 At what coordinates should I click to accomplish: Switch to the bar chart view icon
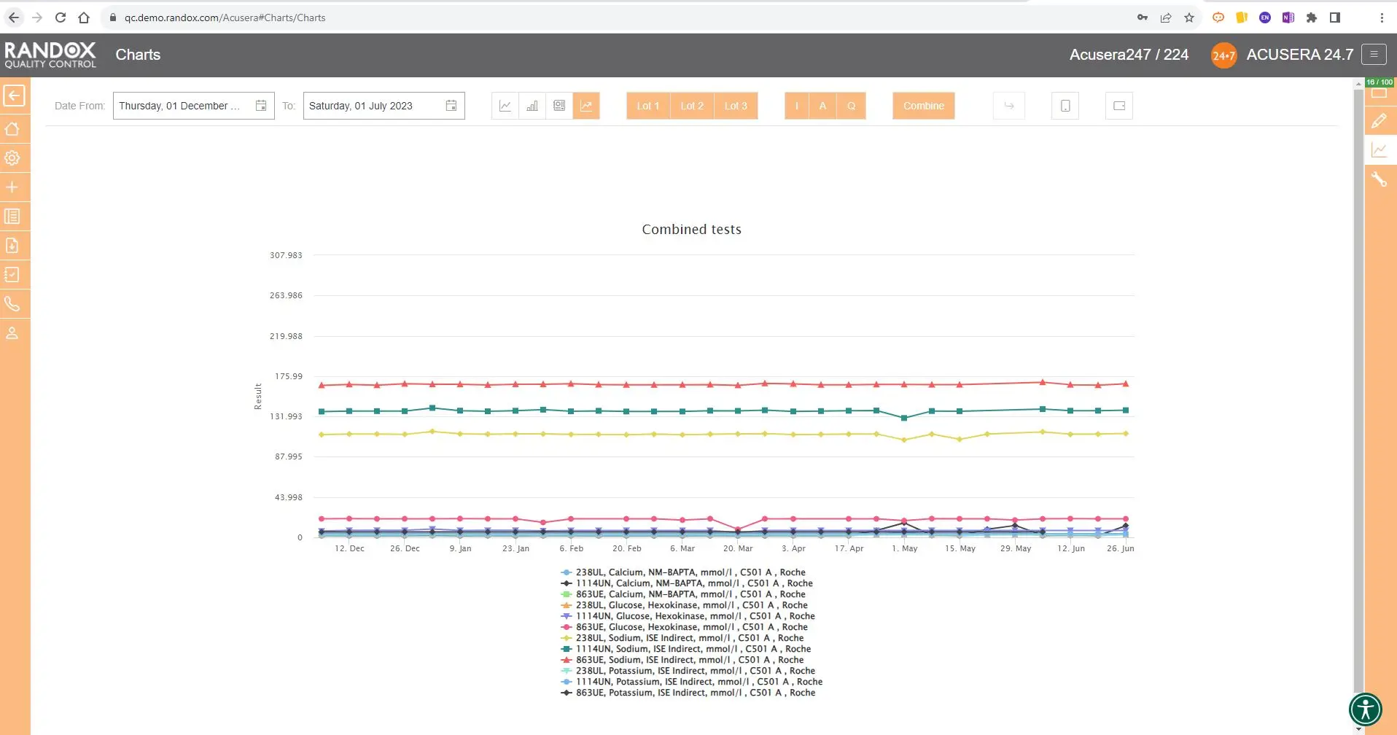point(532,106)
